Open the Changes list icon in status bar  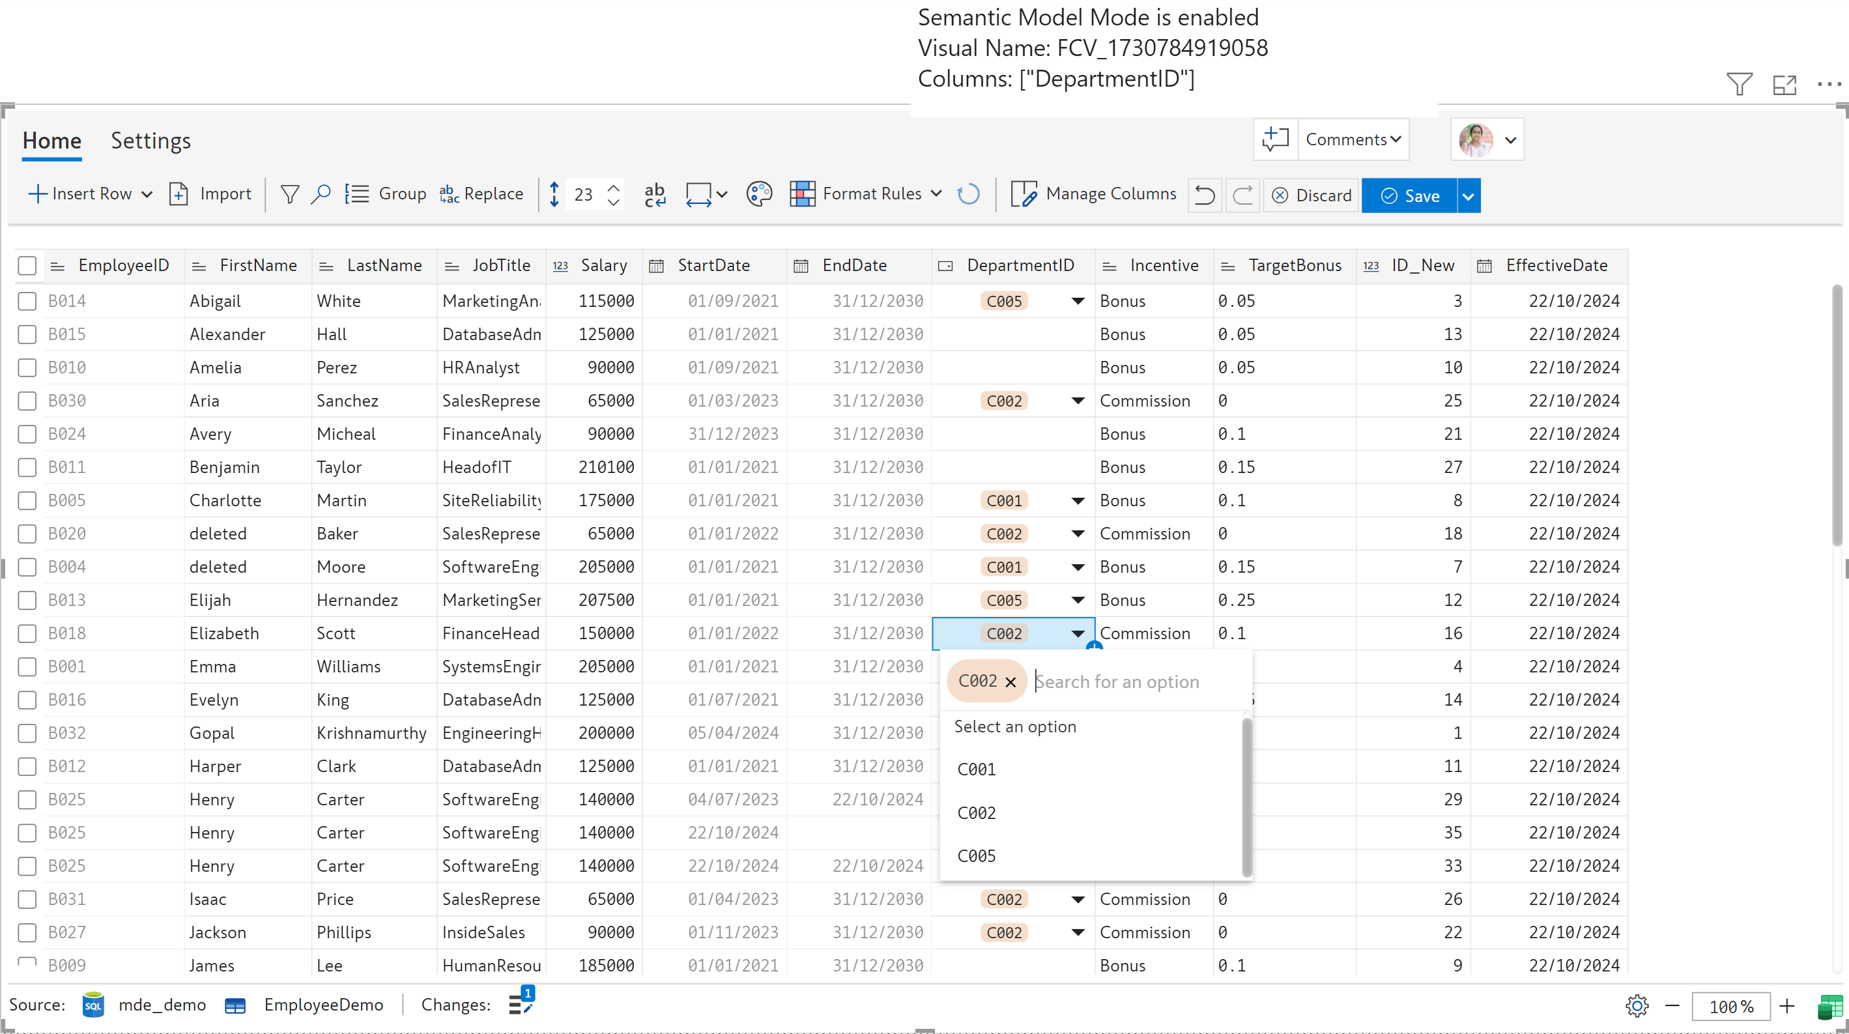click(x=521, y=1004)
